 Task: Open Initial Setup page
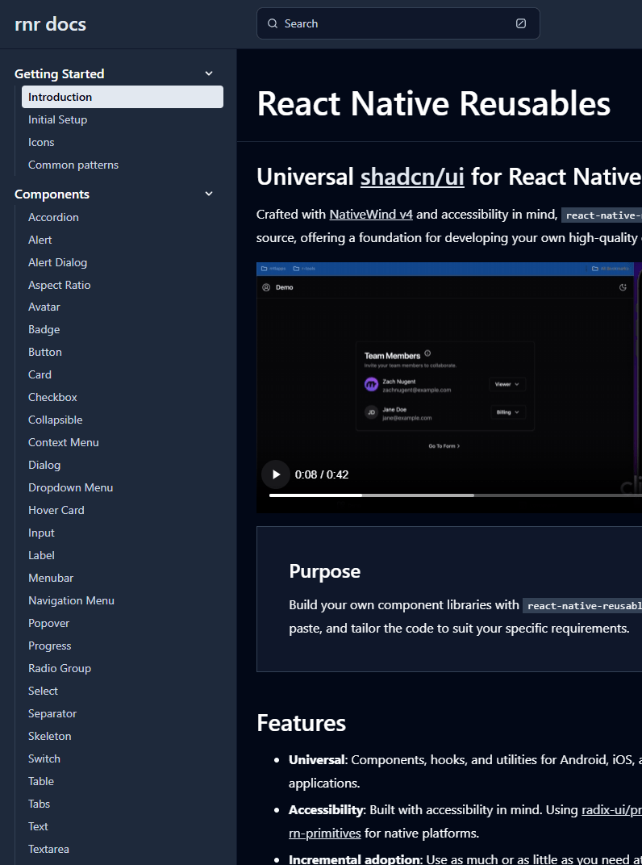(58, 119)
